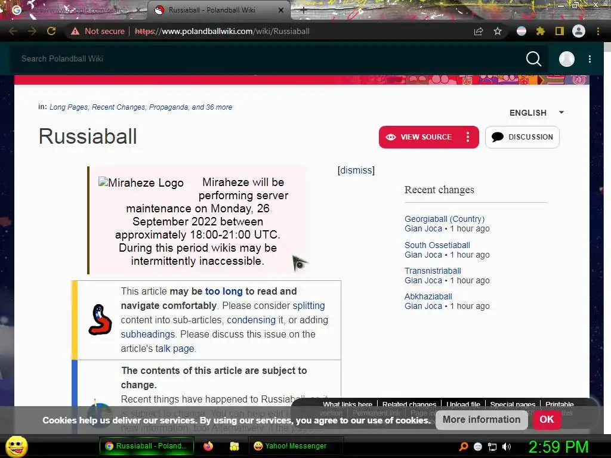
Task: Open 'Upload file' tool link
Action: [463, 404]
